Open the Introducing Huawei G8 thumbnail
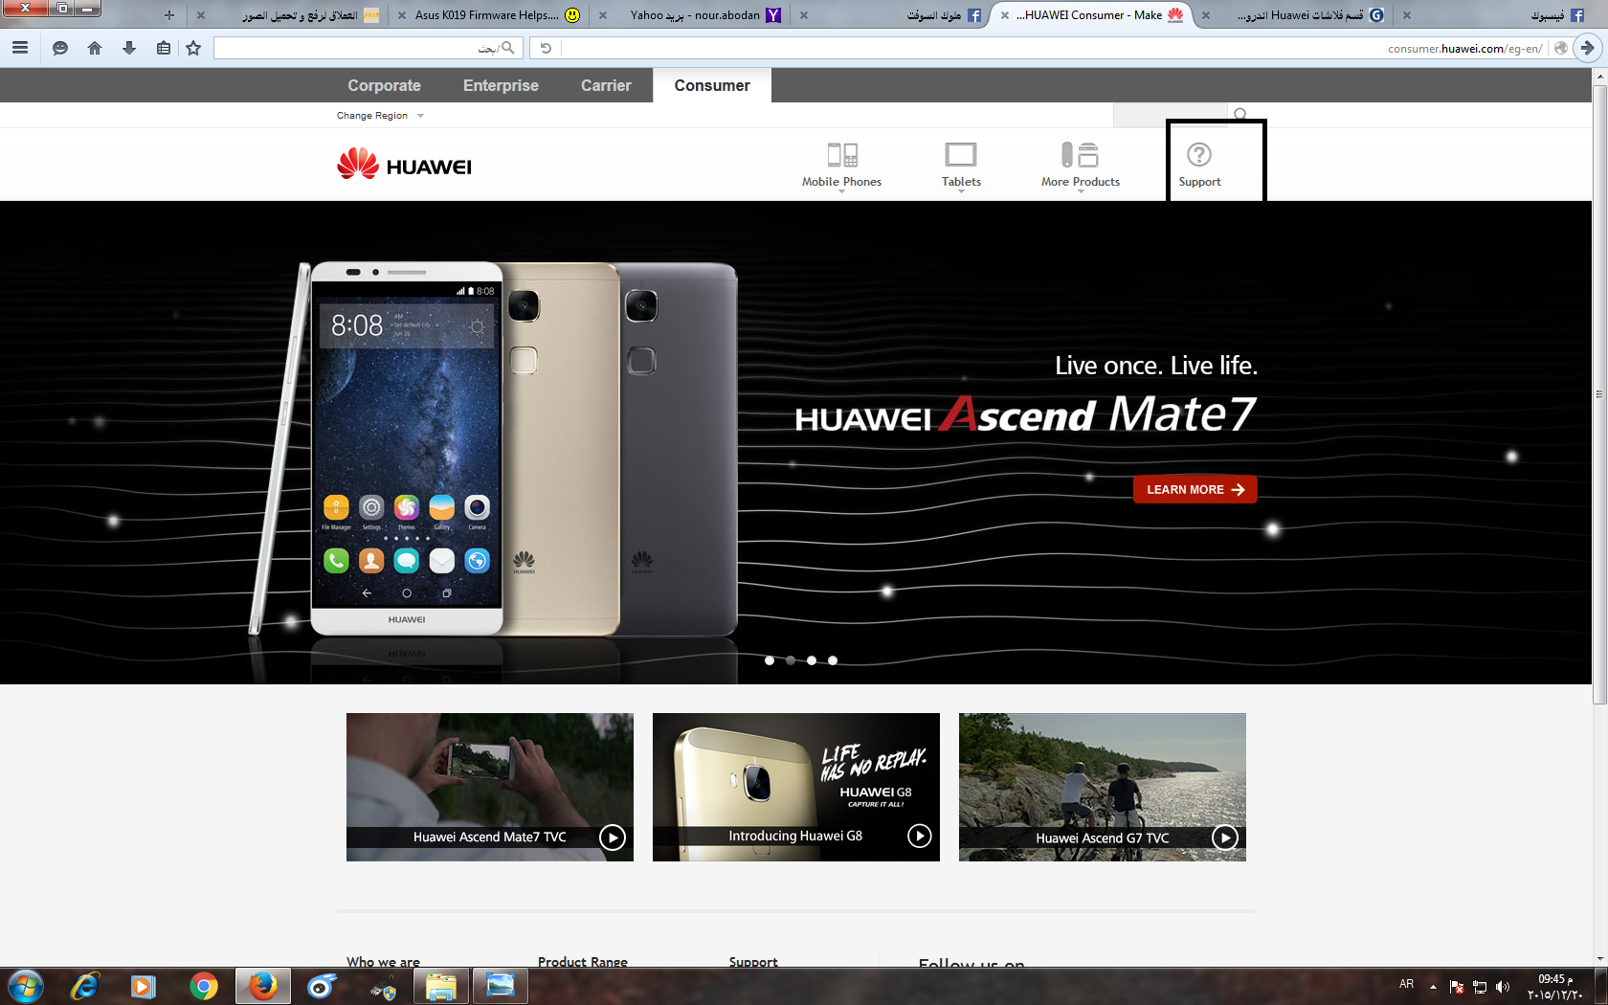 [x=796, y=787]
